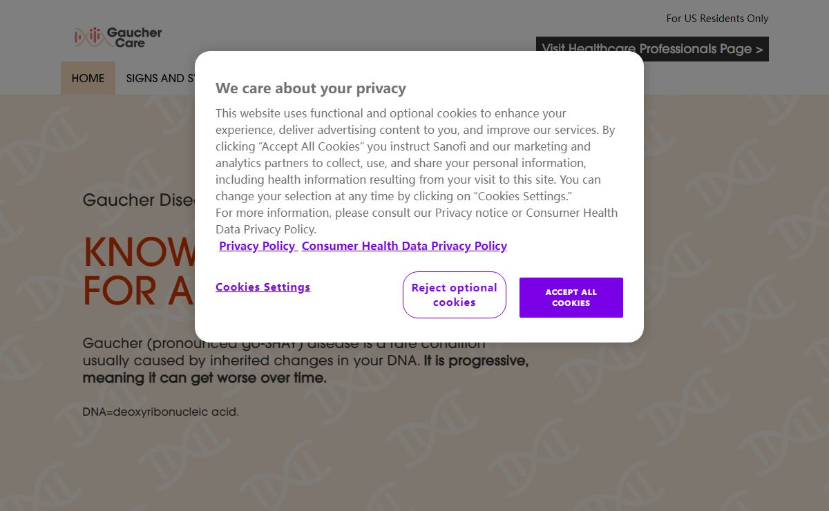Choose Reject optional cookies
This screenshot has height=511, width=829.
[x=455, y=295]
